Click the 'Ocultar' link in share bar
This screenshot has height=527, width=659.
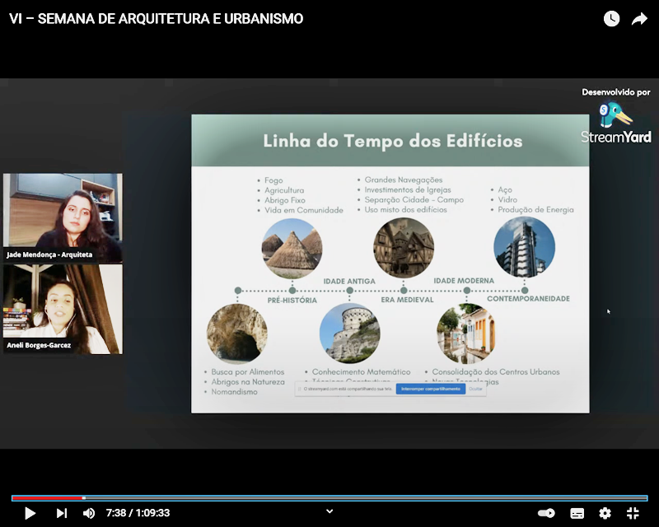point(475,389)
